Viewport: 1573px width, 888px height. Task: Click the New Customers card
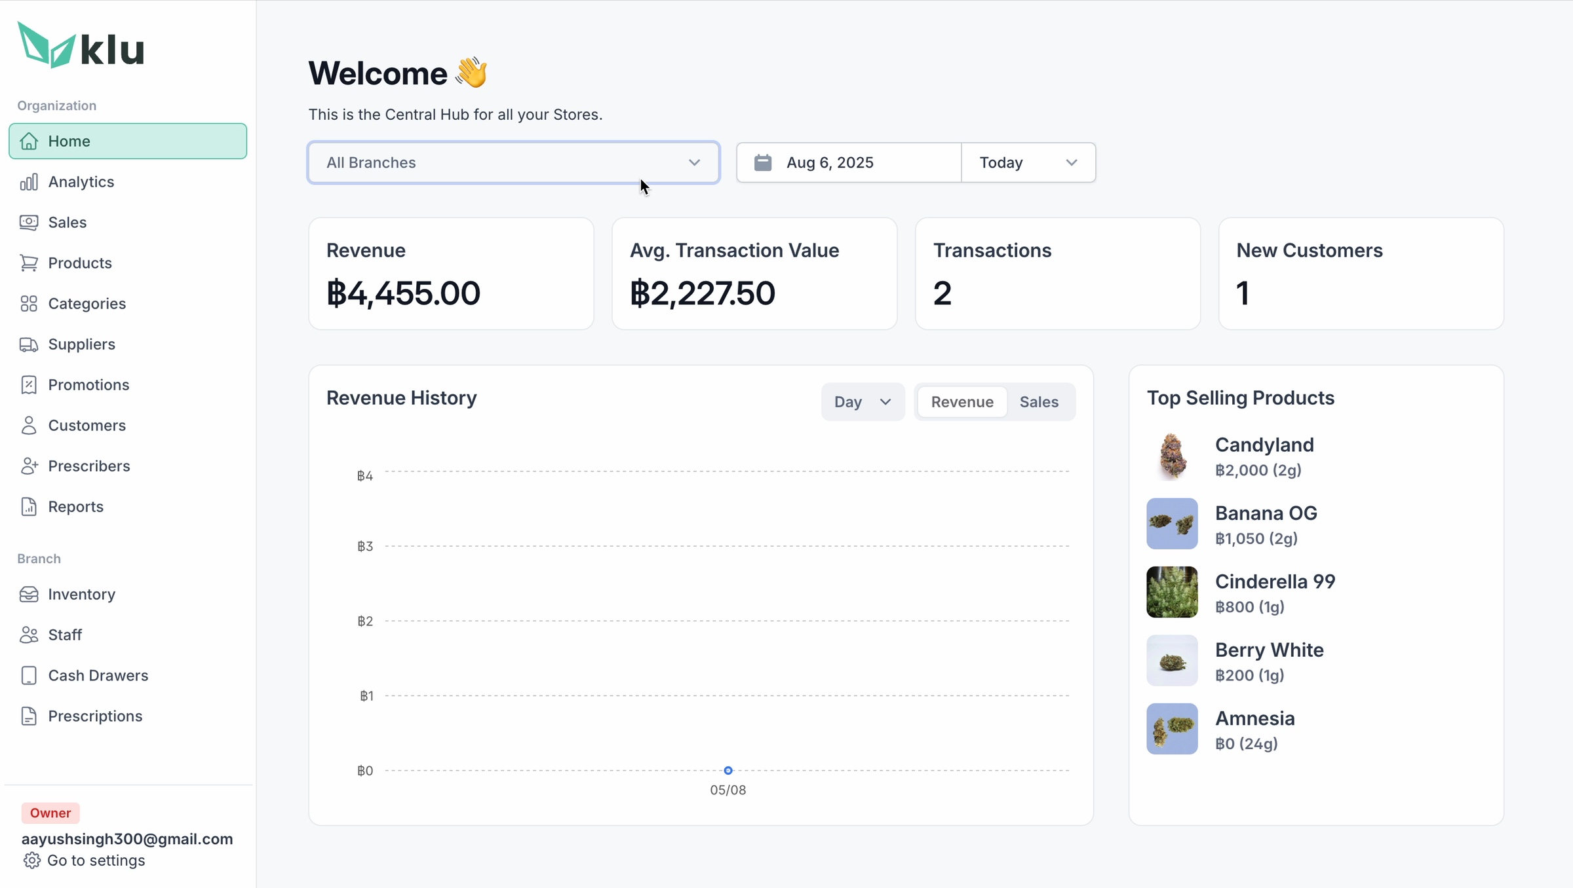coord(1361,274)
